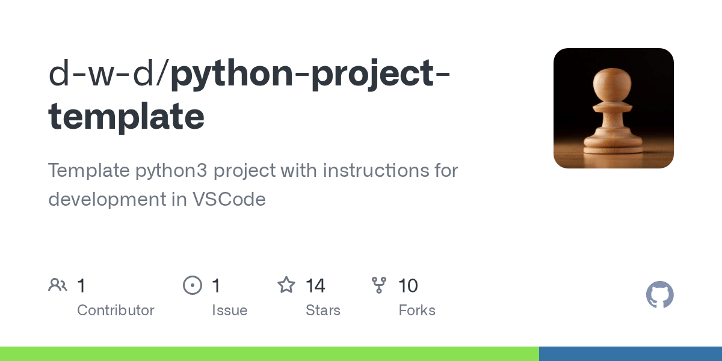Click the python-project-template repository title
722x361 pixels.
(249, 93)
